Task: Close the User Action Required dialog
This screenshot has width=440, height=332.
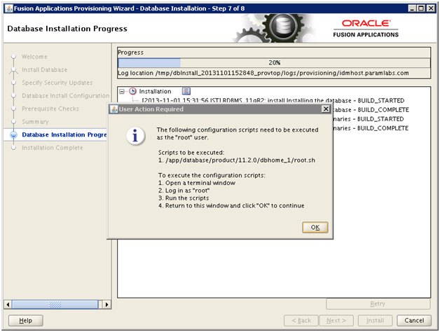Action: (326, 109)
